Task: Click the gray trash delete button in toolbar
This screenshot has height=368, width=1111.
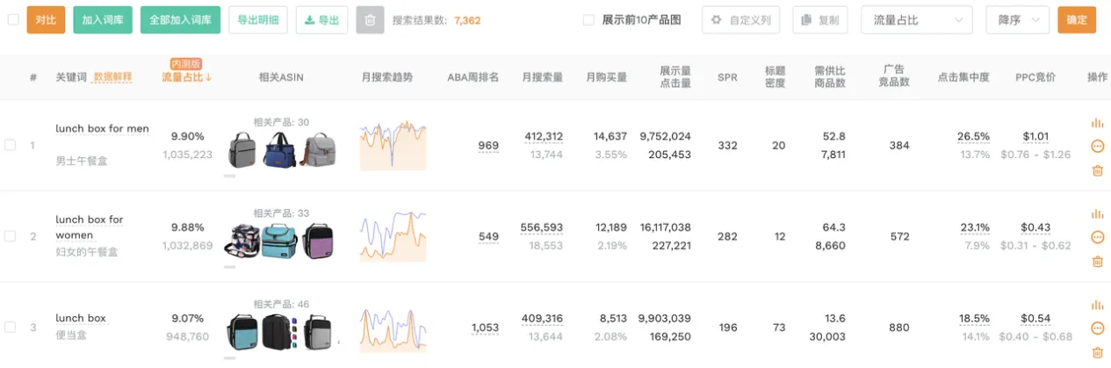Action: pos(370,19)
